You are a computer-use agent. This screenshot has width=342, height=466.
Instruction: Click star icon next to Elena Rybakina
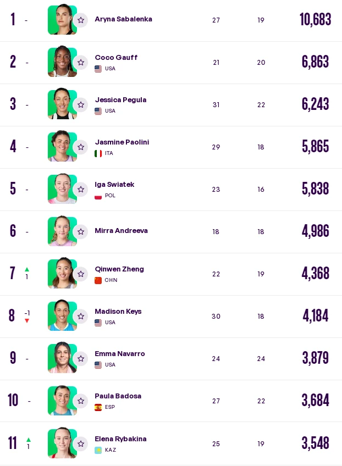pyautogui.click(x=81, y=443)
